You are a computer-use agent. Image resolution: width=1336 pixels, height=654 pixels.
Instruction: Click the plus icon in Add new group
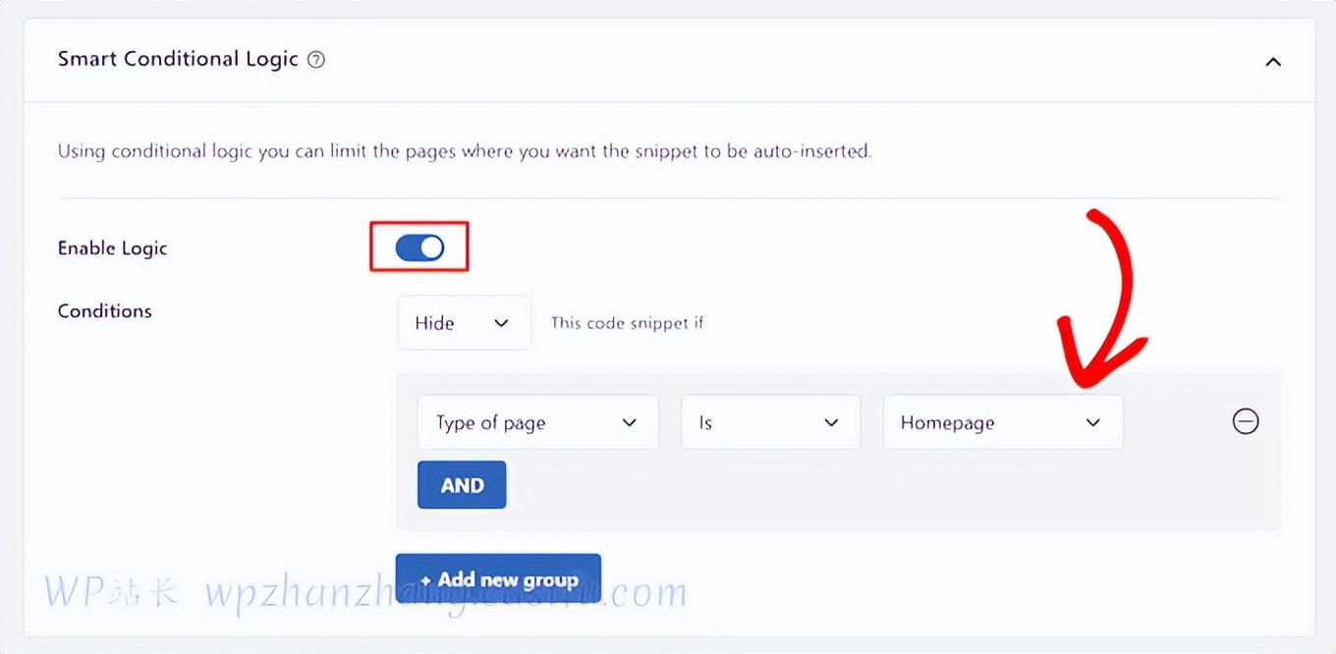point(425,580)
